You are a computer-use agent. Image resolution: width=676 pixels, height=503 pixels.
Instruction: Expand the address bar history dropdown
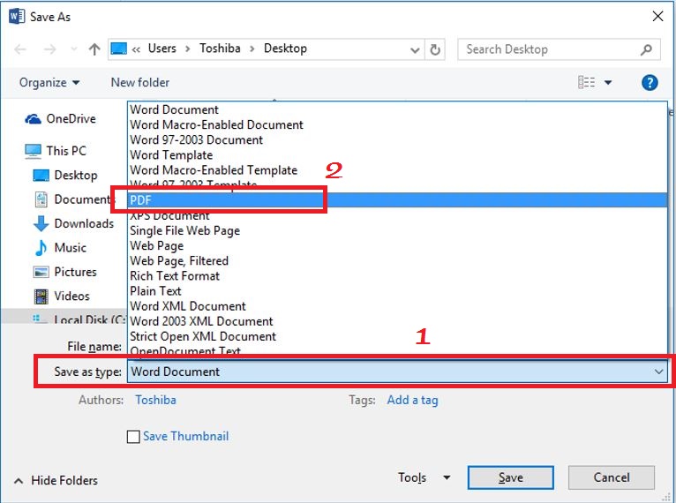click(415, 50)
